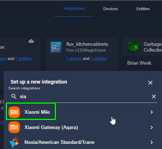Viewport: 162px width, 149px height.
Task: Click the cloud icon on left card
Action: pos(31,41)
